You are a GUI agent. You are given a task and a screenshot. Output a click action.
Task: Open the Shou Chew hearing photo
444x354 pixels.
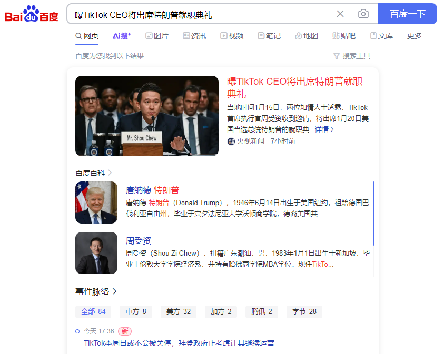coord(147,116)
